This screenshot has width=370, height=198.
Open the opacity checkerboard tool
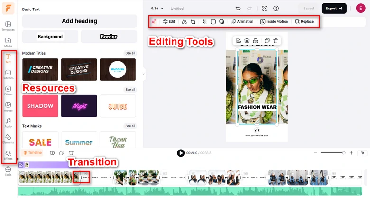click(204, 22)
